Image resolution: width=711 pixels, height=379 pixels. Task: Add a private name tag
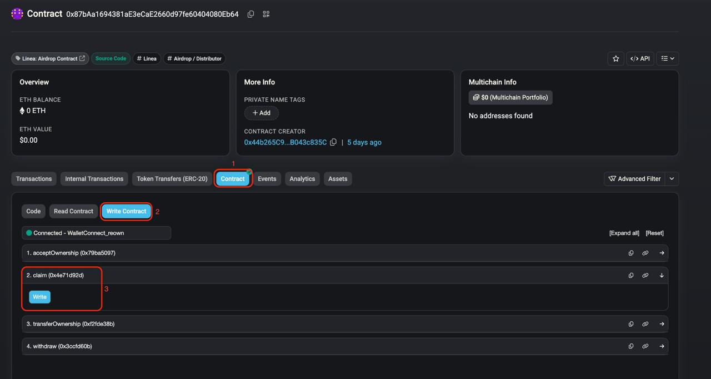[x=261, y=113]
